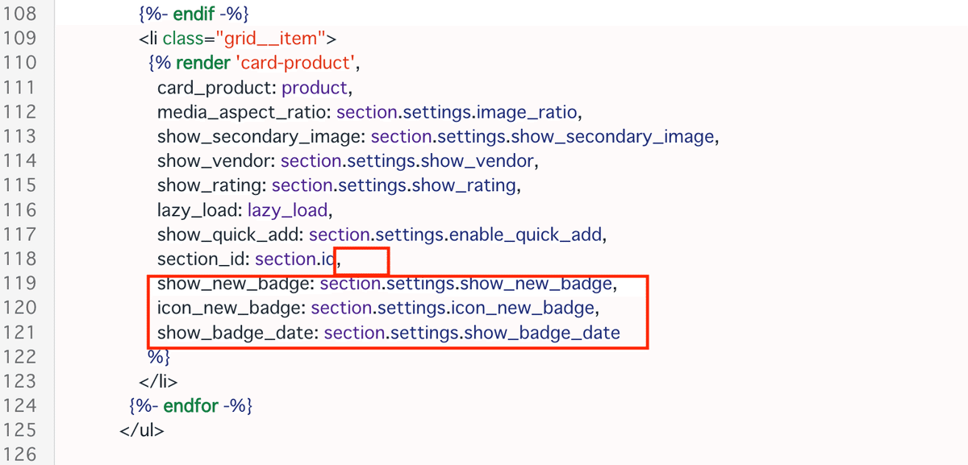Click line number 120 in gutter
This screenshot has width=968, height=465.
click(20, 308)
